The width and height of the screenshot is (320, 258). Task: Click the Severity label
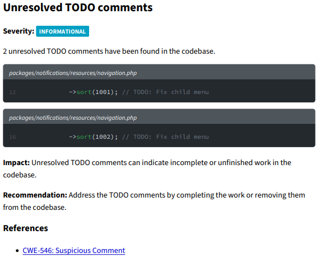point(18,31)
